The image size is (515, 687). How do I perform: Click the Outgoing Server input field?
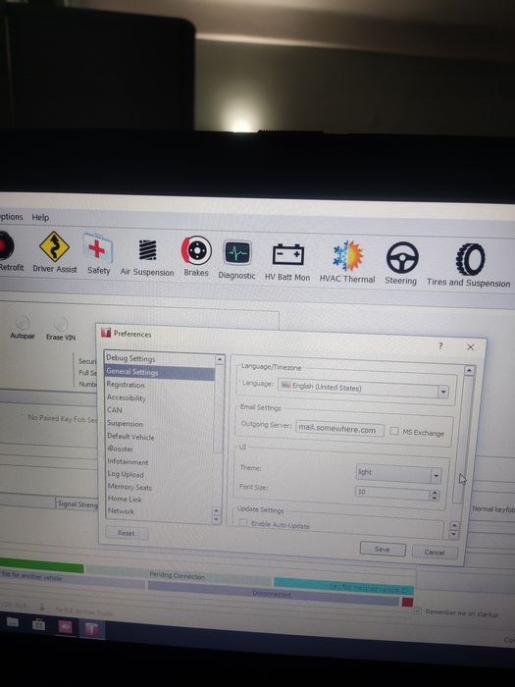tap(339, 430)
